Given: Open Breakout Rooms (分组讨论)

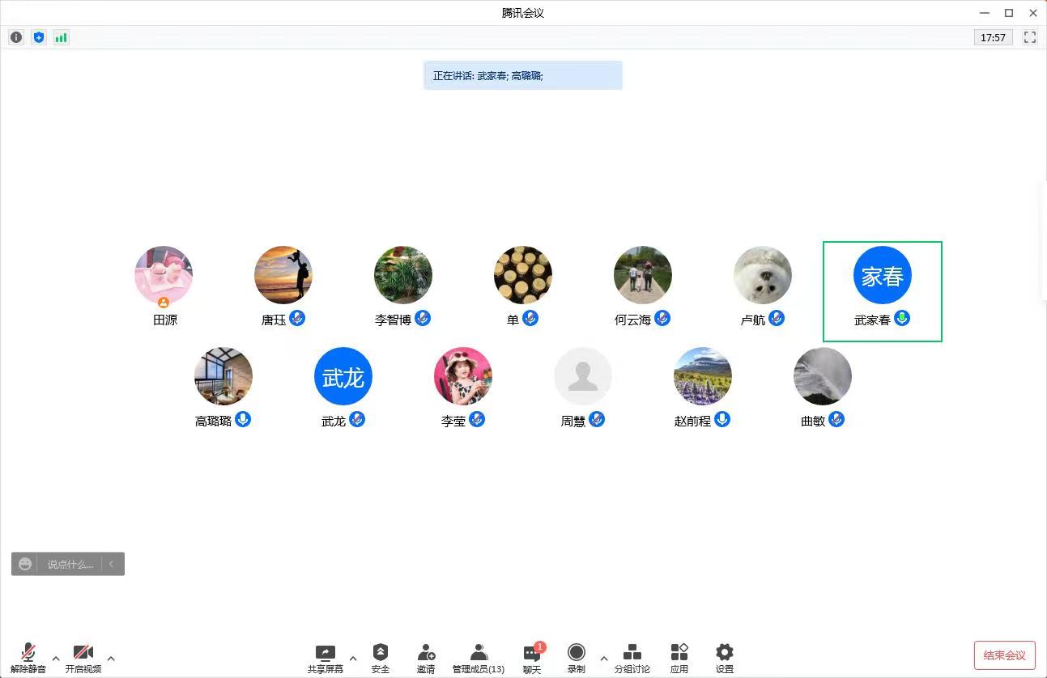Looking at the screenshot, I should point(632,658).
